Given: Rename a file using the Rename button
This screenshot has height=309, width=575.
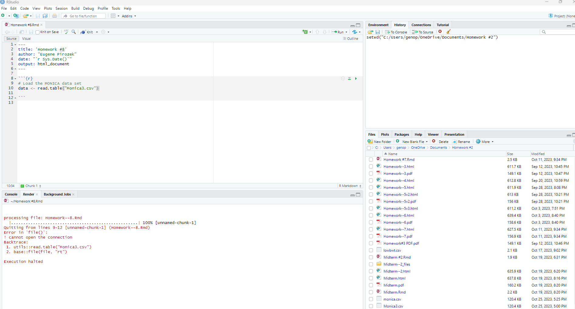Looking at the screenshot, I should pos(461,141).
